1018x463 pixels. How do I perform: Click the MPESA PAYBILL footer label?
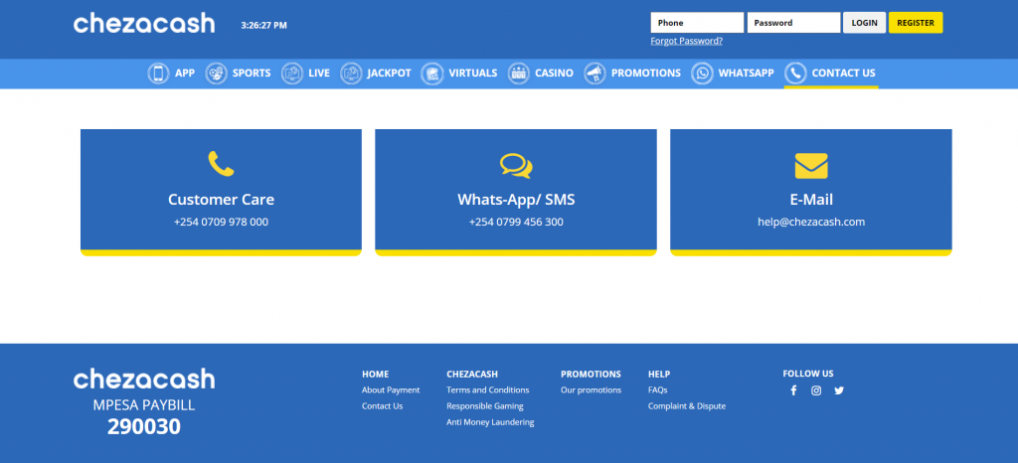point(144,405)
